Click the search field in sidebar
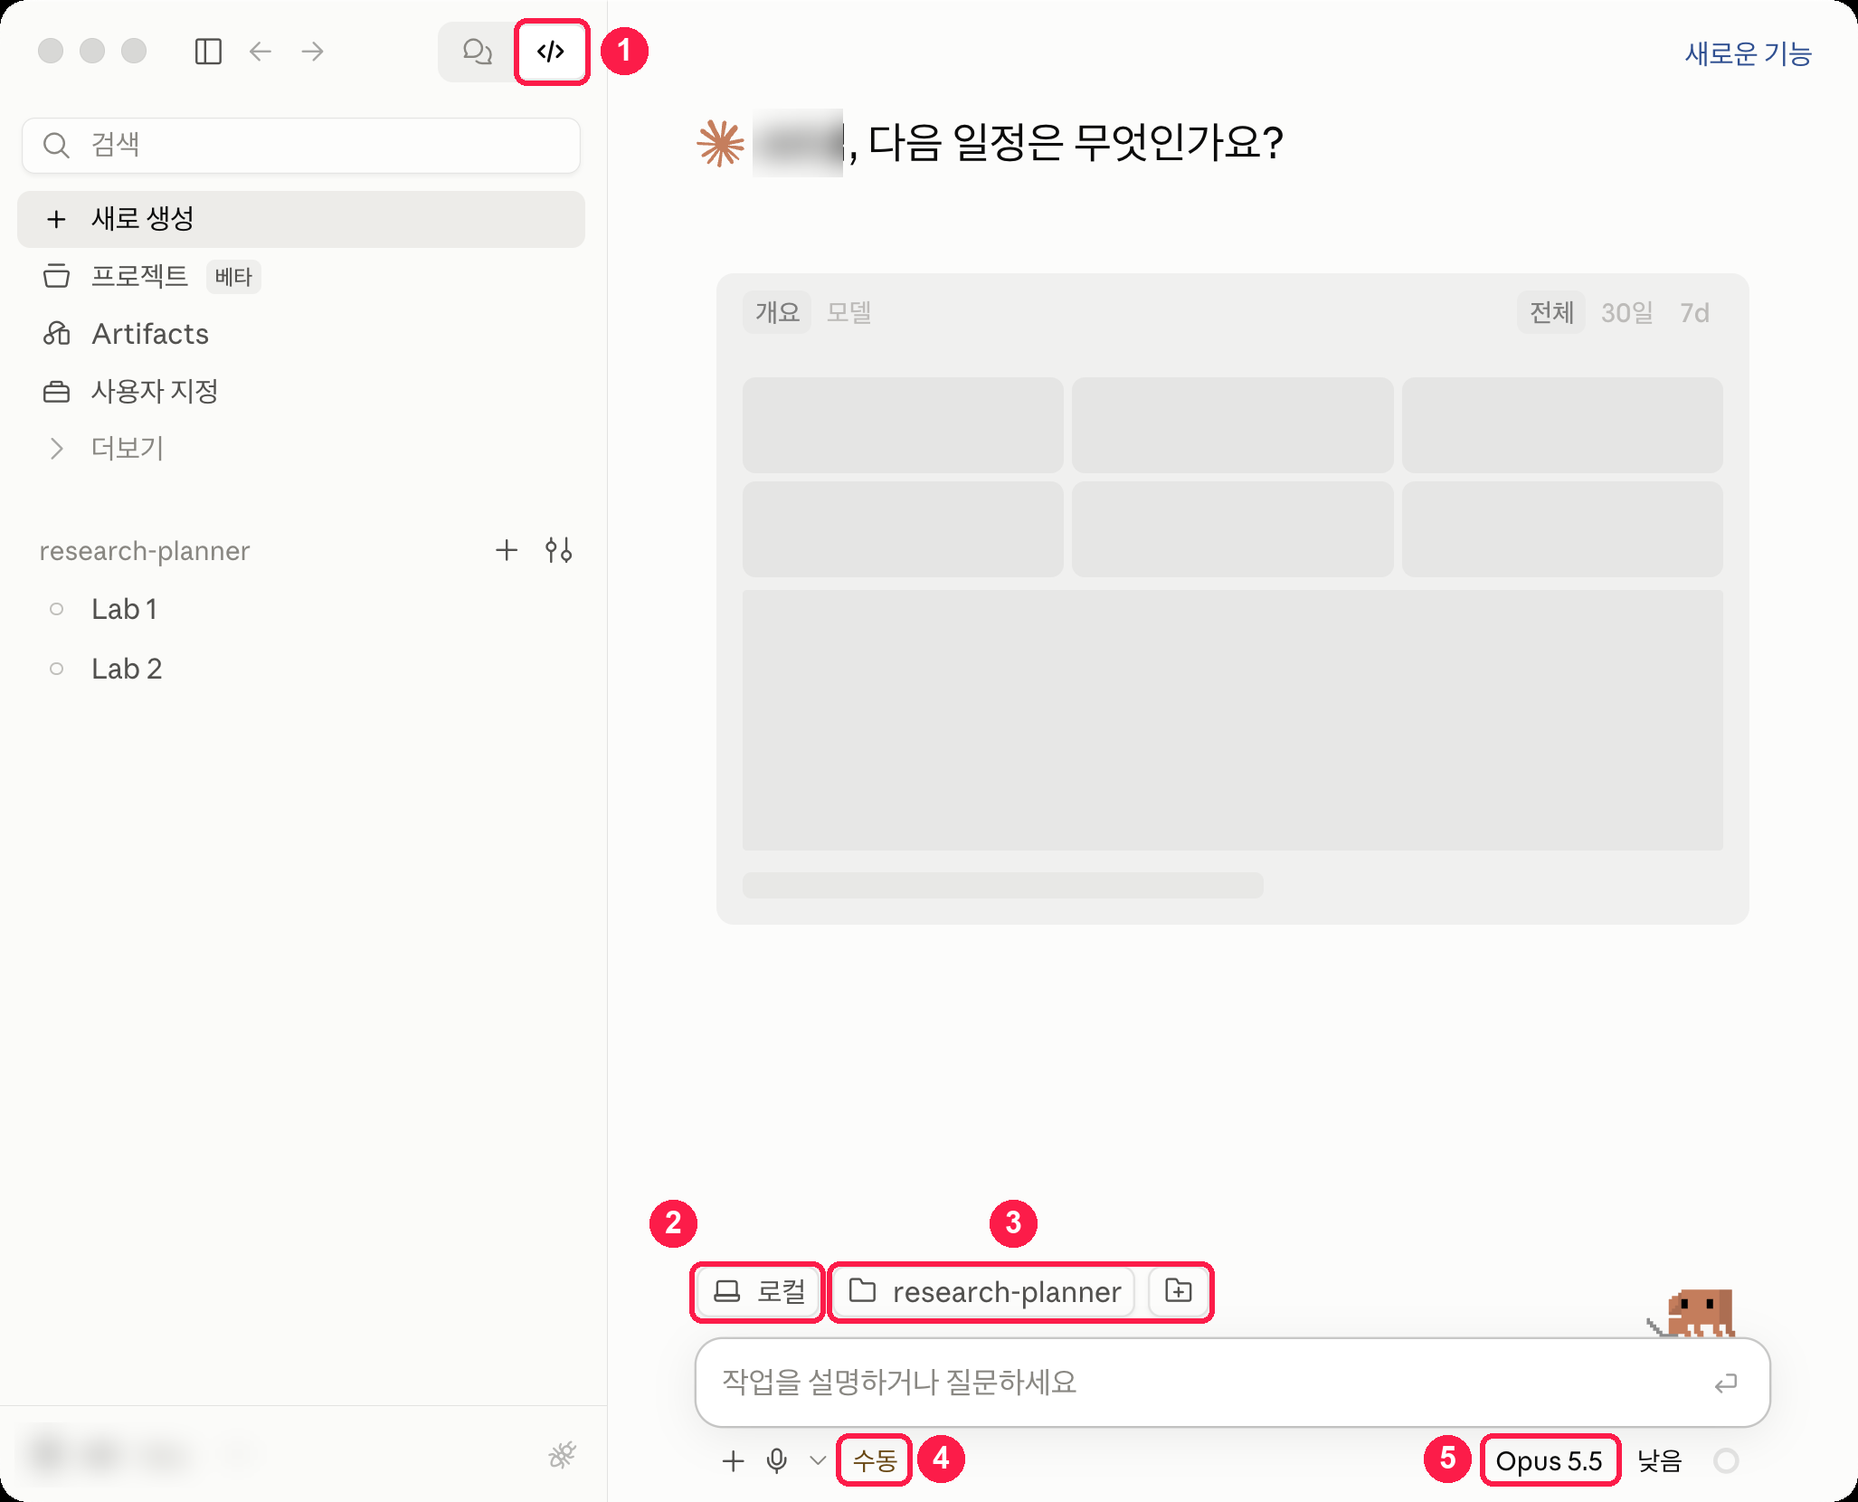This screenshot has width=1858, height=1502. (301, 145)
